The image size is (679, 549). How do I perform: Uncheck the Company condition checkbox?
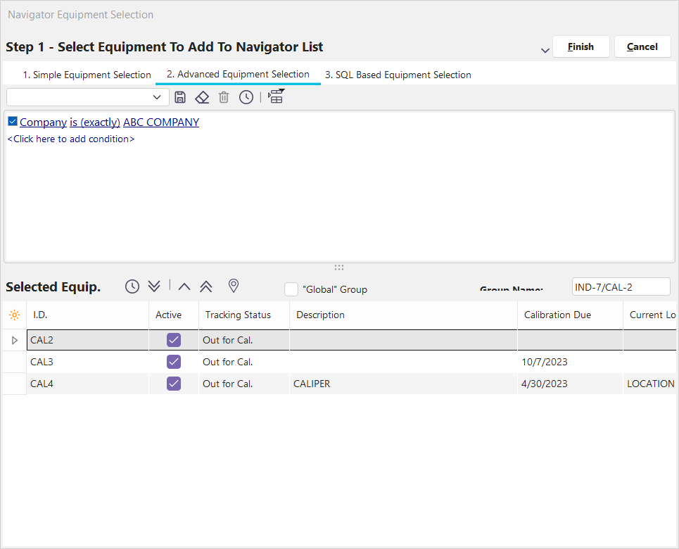pos(13,122)
